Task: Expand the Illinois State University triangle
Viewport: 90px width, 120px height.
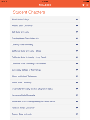Action: point(77,82)
